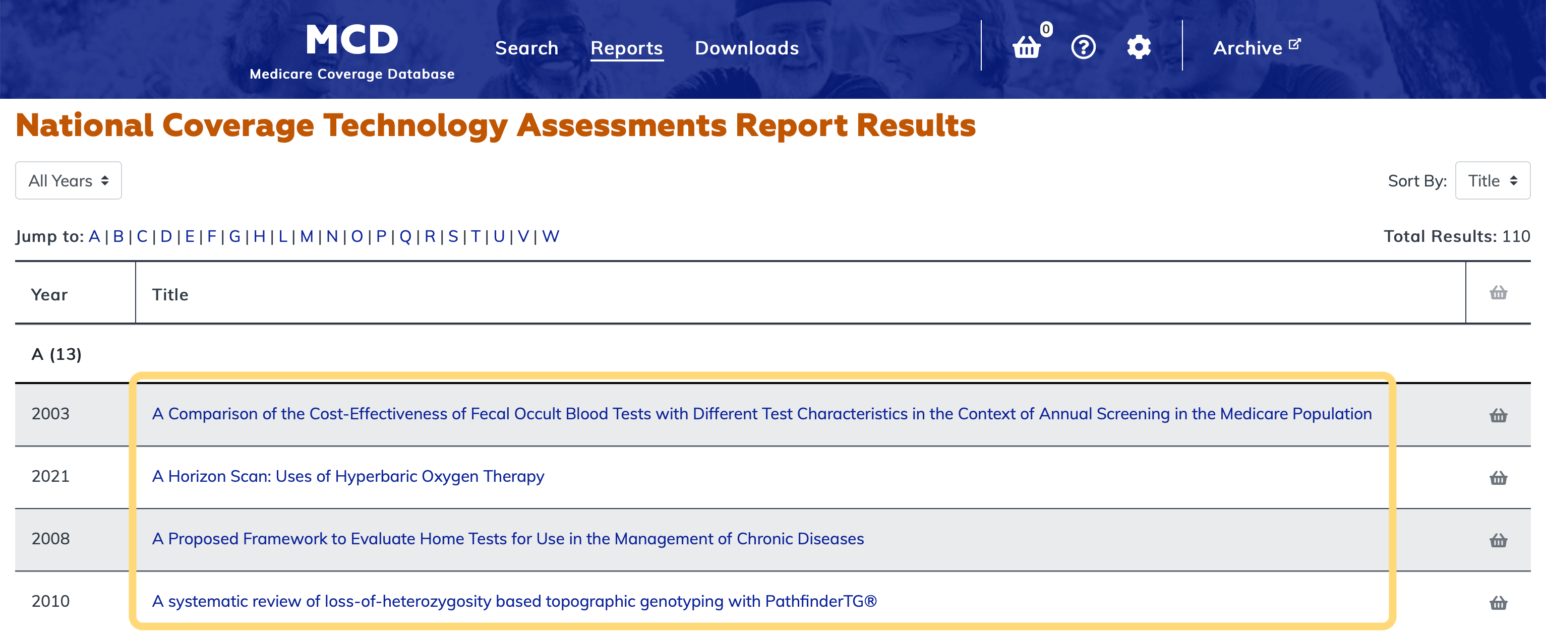The height and width of the screenshot is (633, 1546).
Task: Click the MCD Medicare Coverage Database logo
Action: pyautogui.click(x=351, y=51)
